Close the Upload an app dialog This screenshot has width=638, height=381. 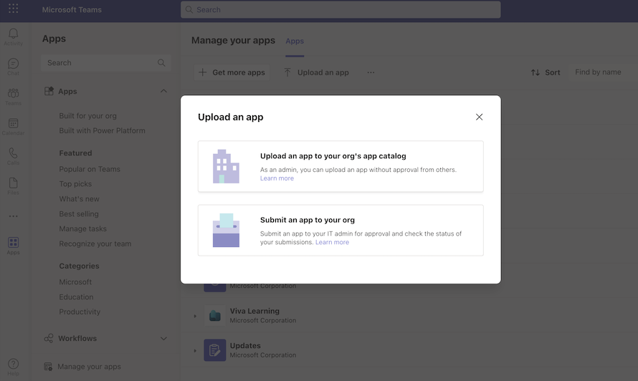click(x=479, y=117)
